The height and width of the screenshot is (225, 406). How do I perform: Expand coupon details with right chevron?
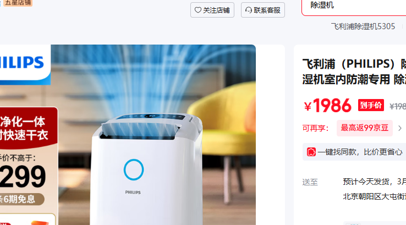coord(400,128)
